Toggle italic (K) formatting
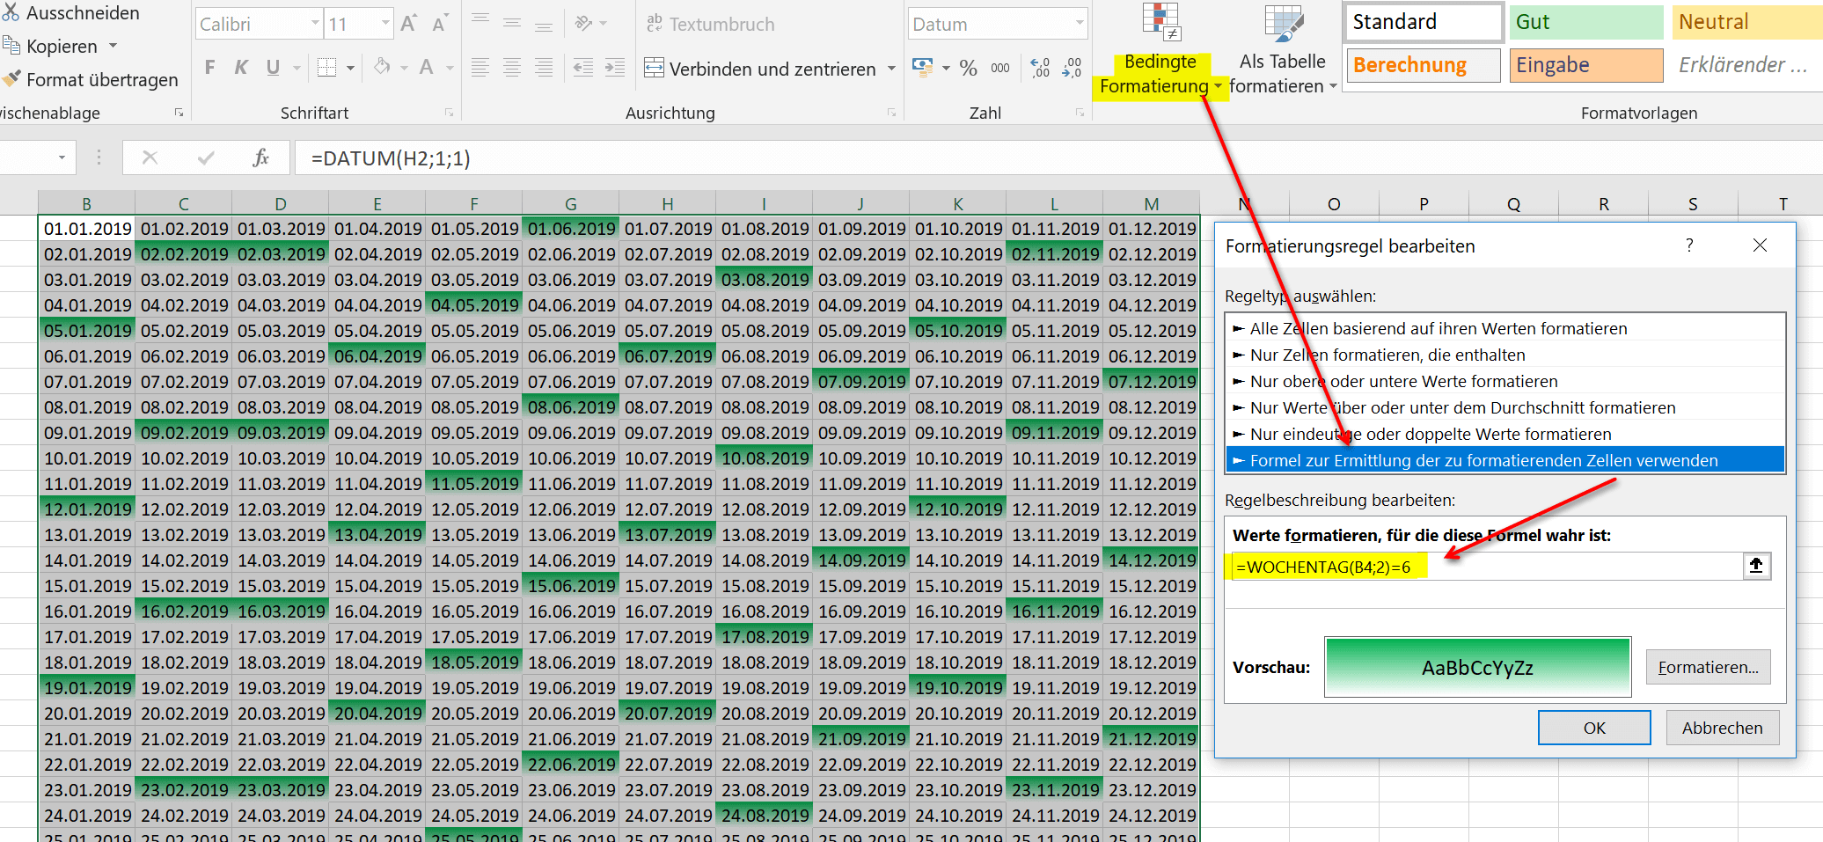The image size is (1823, 842). [x=240, y=68]
